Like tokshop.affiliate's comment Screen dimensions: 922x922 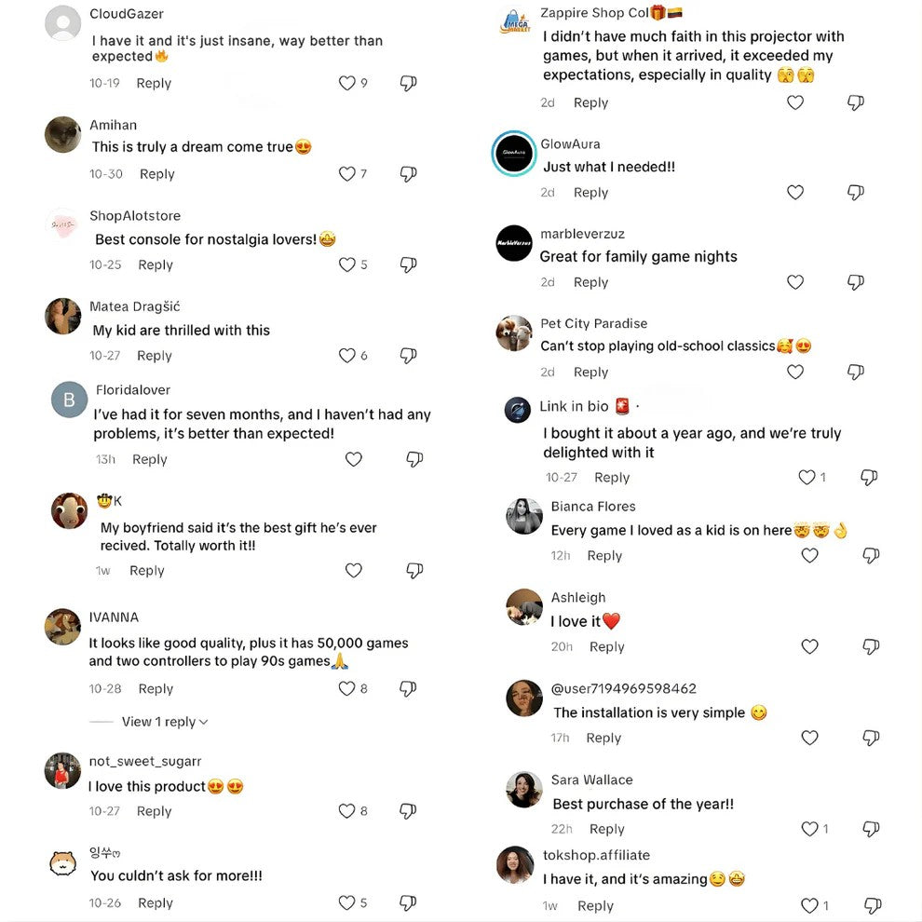coord(810,905)
